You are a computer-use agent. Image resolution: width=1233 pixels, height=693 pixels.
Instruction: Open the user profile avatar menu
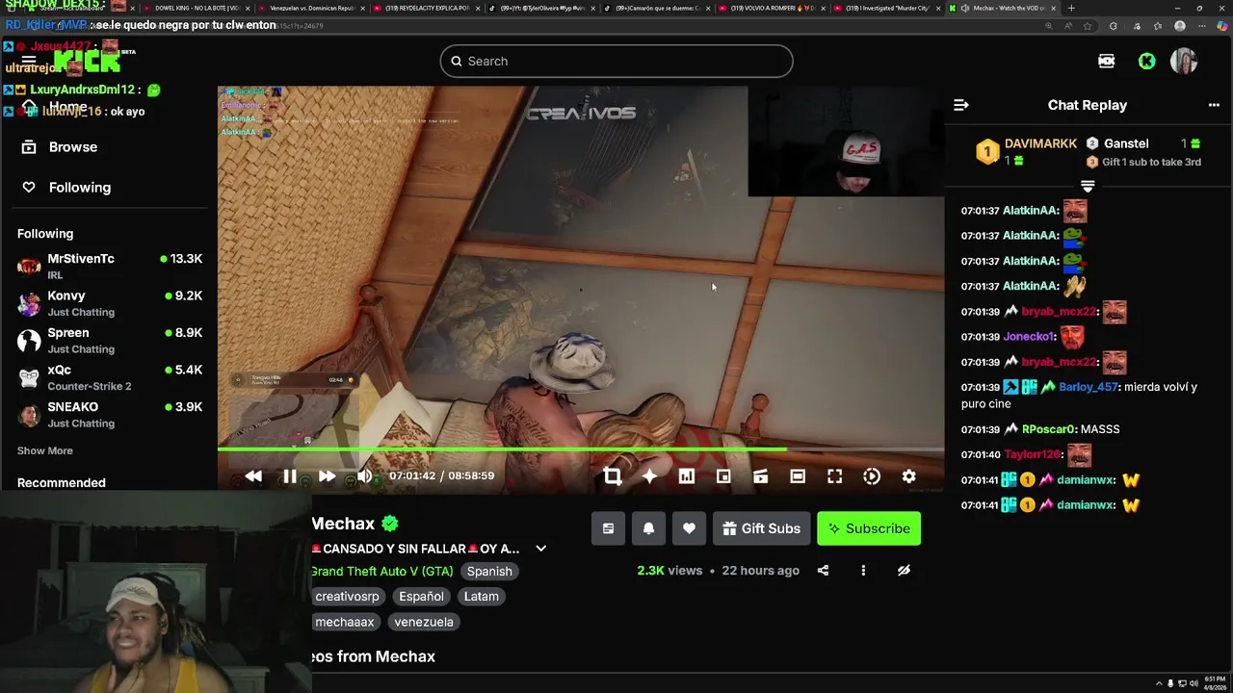pos(1184,61)
